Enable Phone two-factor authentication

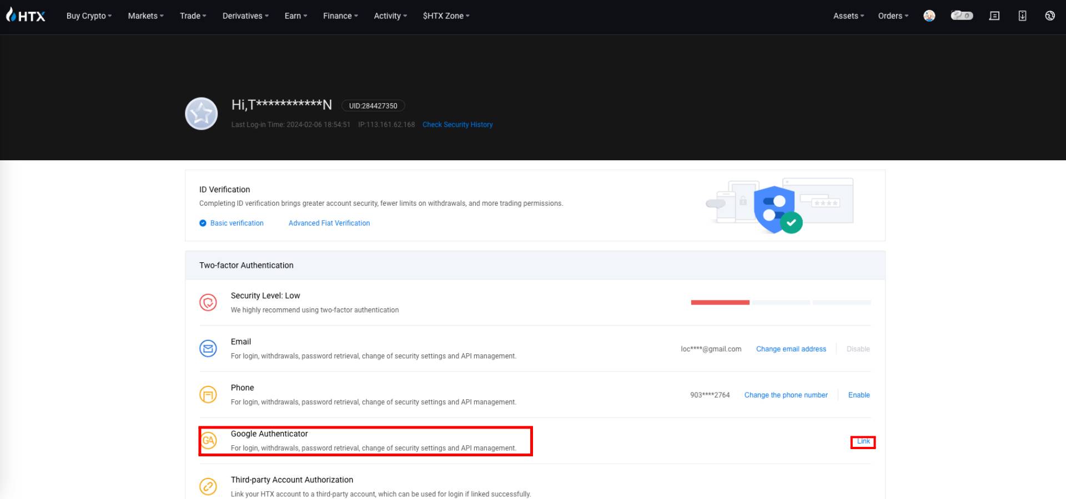[859, 395]
